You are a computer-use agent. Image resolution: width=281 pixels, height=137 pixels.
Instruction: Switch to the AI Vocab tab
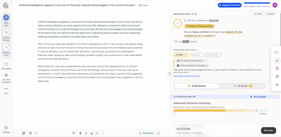point(243,86)
